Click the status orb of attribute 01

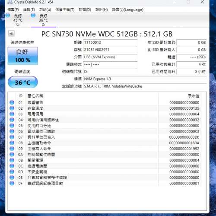(x=12, y=102)
